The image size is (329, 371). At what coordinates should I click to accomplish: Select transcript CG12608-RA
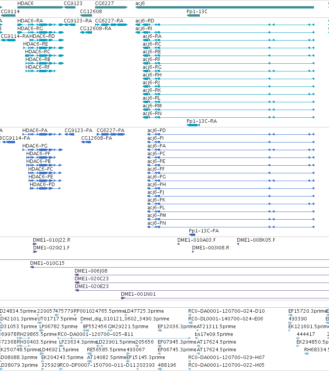pyautogui.click(x=96, y=29)
